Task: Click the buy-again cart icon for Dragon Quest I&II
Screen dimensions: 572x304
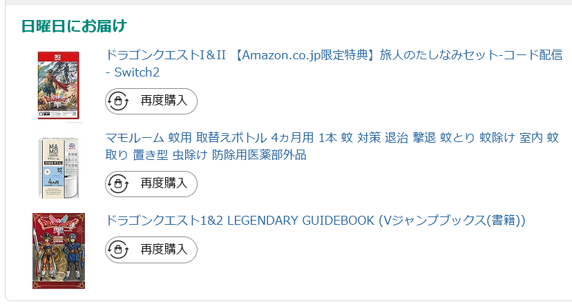Action: point(117,101)
